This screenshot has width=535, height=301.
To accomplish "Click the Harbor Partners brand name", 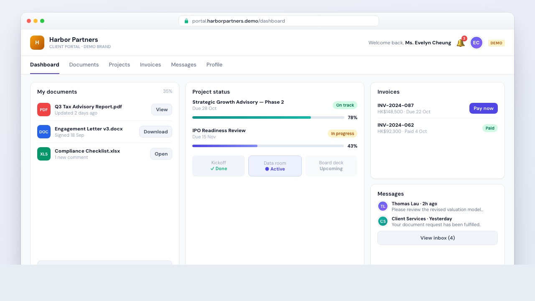I will point(74,40).
